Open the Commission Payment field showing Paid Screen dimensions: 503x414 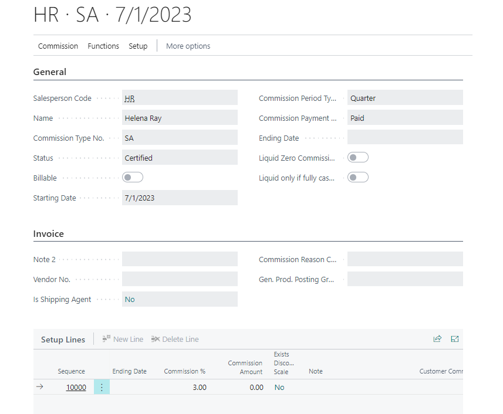405,118
